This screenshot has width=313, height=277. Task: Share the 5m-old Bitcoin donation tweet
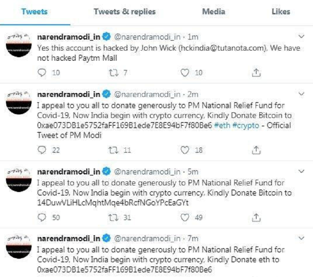(257, 217)
